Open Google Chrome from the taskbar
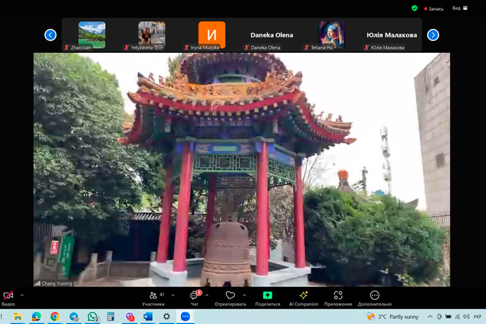The height and width of the screenshot is (324, 486). (x=55, y=316)
